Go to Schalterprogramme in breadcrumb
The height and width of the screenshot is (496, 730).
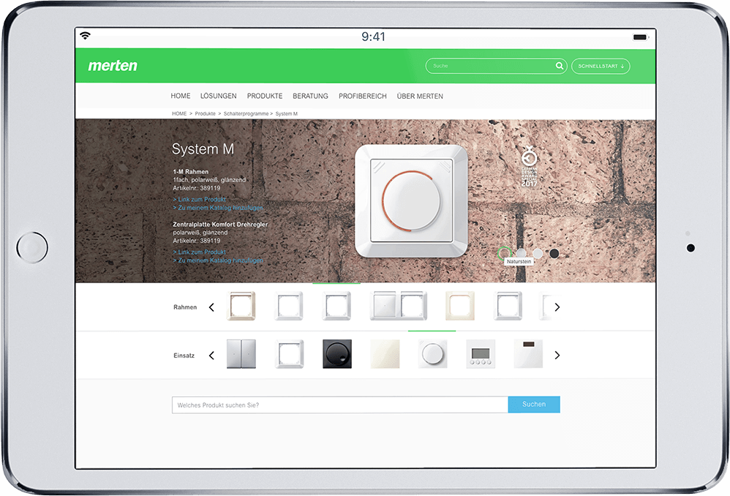(246, 113)
